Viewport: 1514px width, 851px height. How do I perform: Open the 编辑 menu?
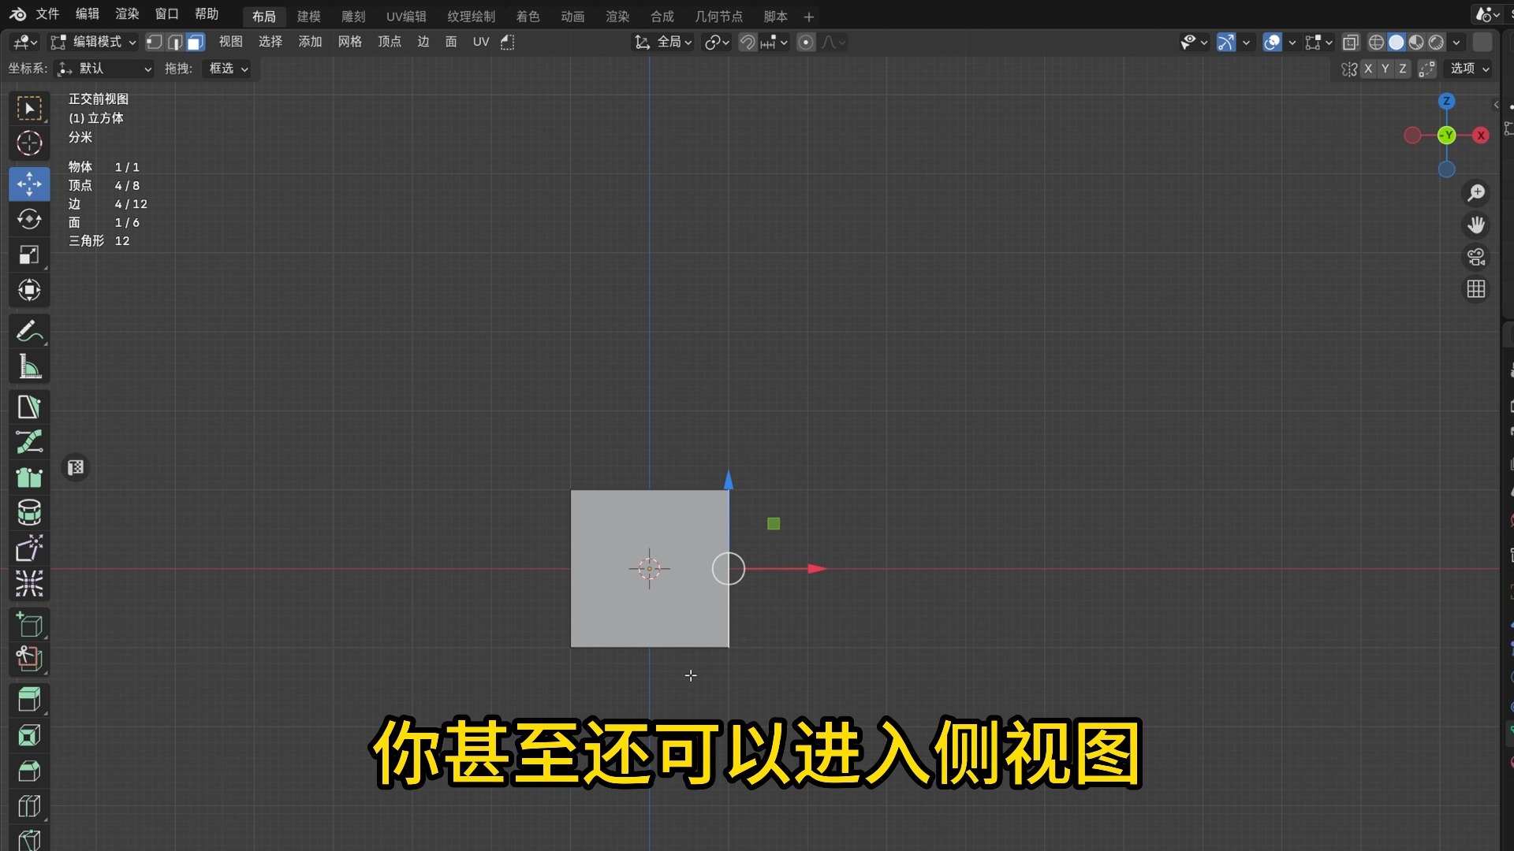click(88, 14)
